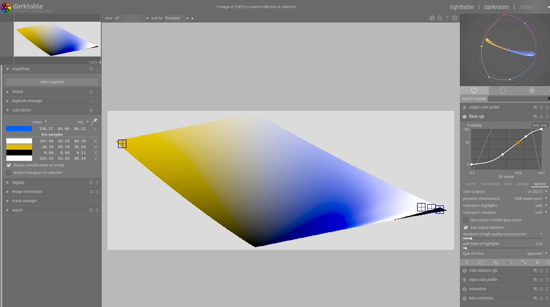Image resolution: width=550 pixels, height=307 pixels.
Task: Open the reconstruct tab in filmic rgb
Action: click(x=490, y=184)
